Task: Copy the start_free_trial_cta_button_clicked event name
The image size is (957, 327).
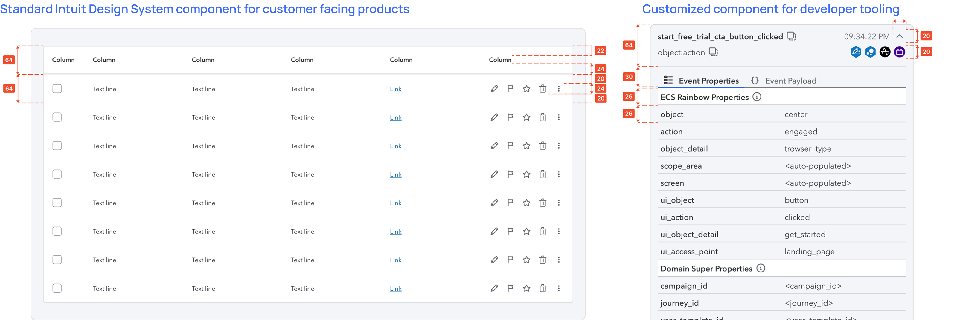Action: [x=791, y=36]
